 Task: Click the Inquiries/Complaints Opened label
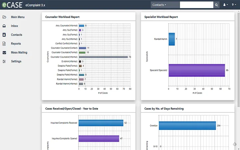[x=64, y=139]
